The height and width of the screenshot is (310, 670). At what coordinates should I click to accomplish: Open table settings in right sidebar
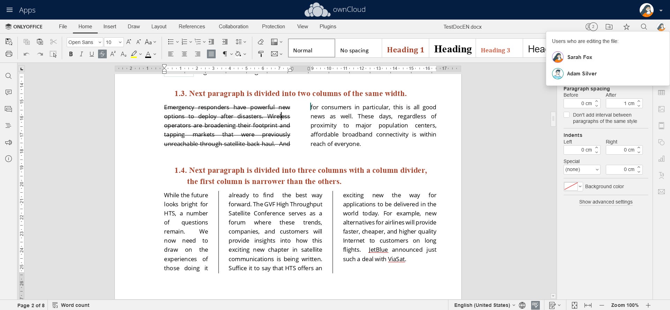661,93
